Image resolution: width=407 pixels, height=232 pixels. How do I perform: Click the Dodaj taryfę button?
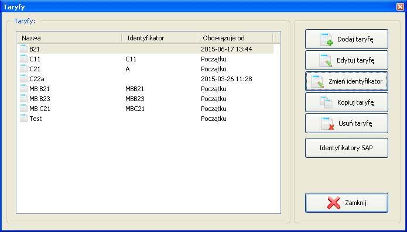point(347,39)
